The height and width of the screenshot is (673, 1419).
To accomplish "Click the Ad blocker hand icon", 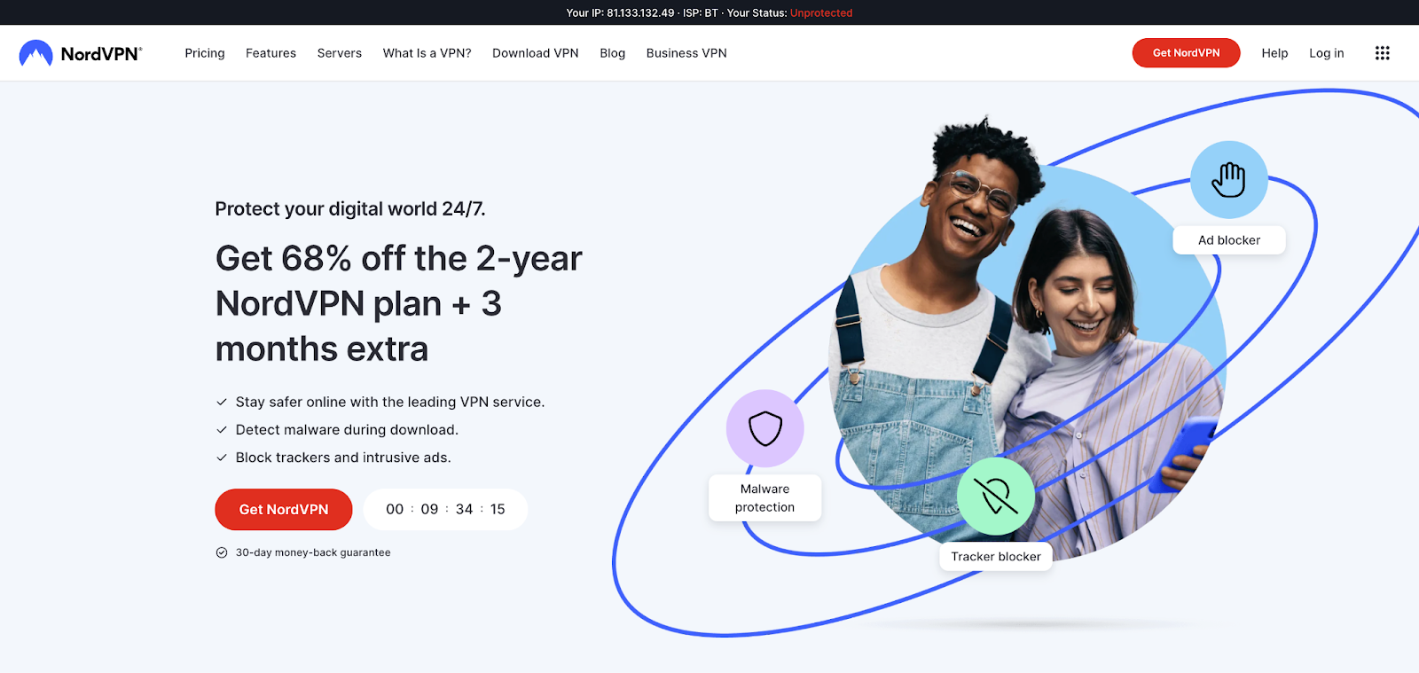I will pos(1229,180).
